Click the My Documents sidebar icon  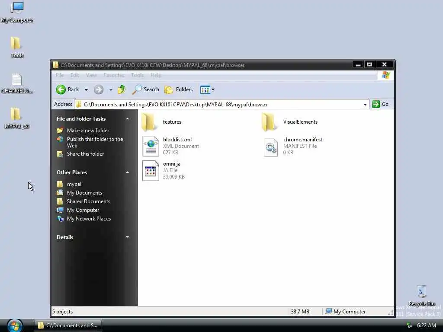coord(60,193)
